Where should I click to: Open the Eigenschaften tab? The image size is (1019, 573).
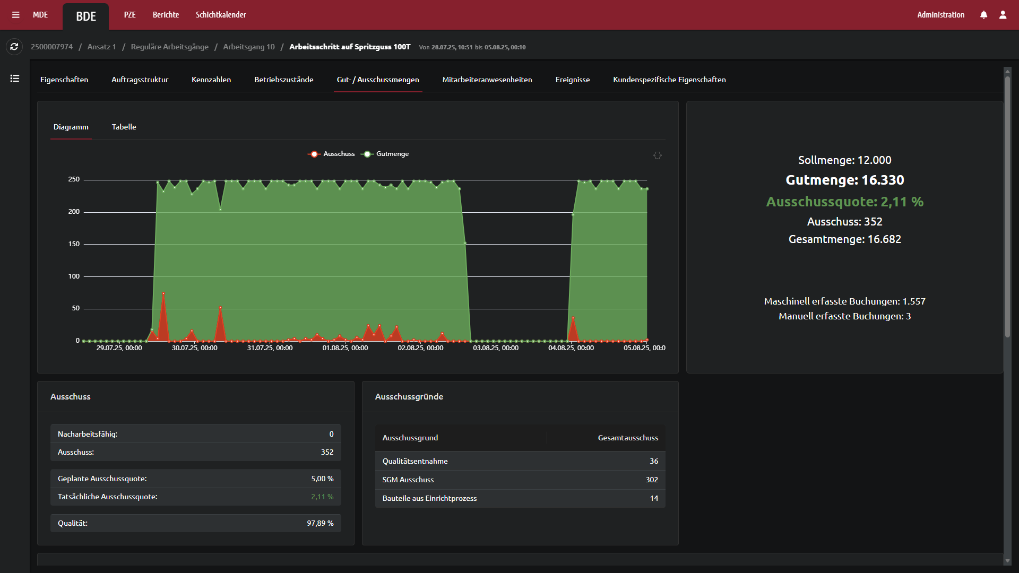64,80
